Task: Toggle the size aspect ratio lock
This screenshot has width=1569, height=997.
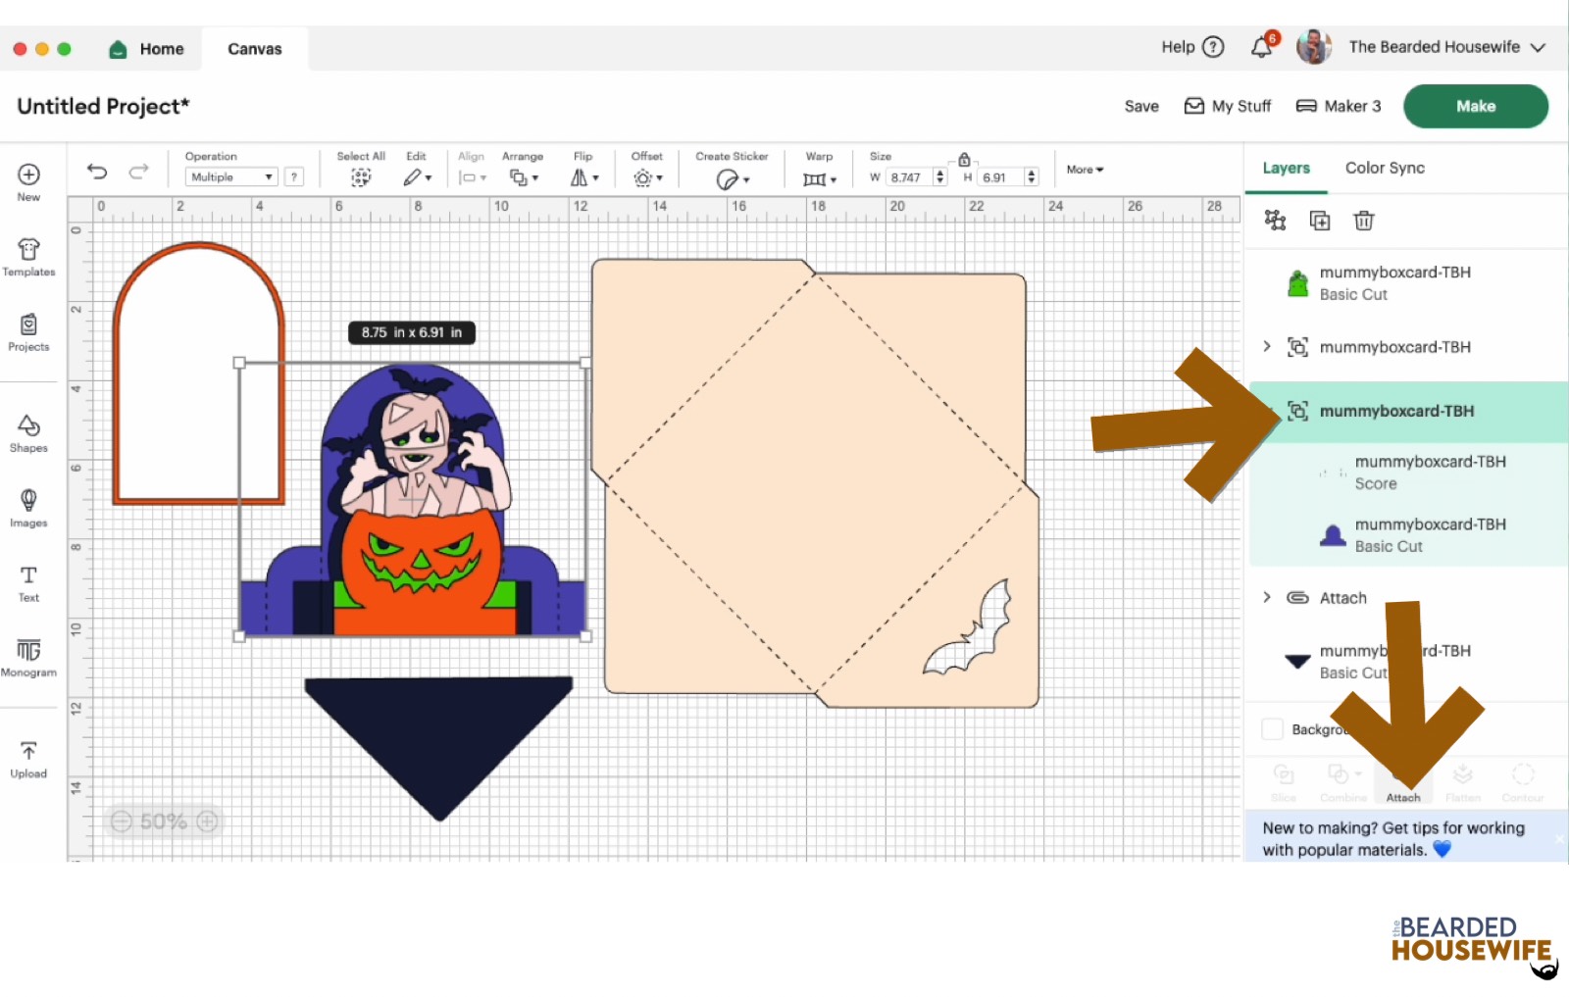Action: tap(964, 159)
